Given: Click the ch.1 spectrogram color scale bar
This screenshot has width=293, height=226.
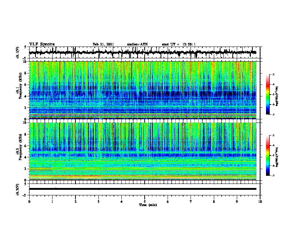Looking at the screenshot, I should [268, 95].
